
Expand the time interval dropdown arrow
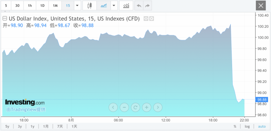(x=77, y=6)
